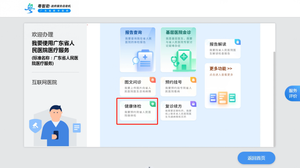300x168 pixels.
Task: Select 复诊续方 for prescription renewal
Action: pyautogui.click(x=178, y=110)
